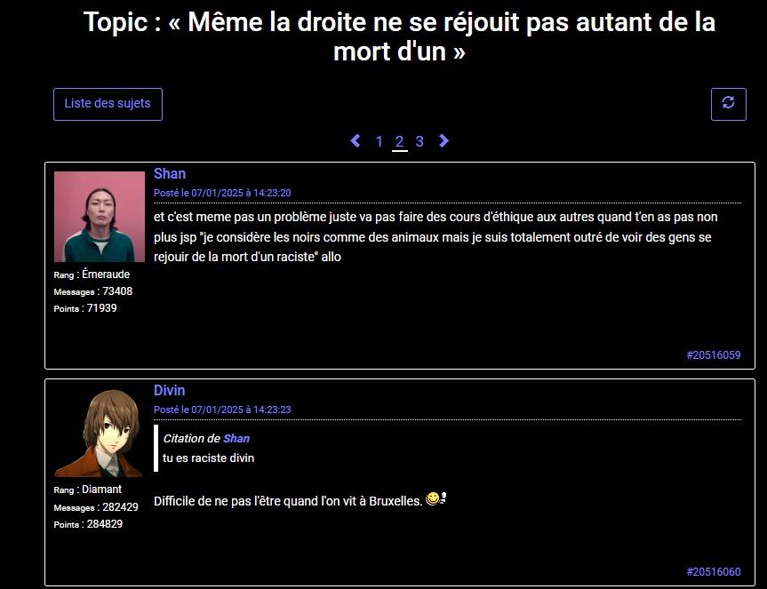Open permalink #20516060

713,572
